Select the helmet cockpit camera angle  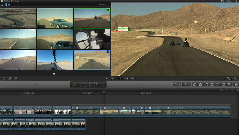tap(92, 39)
